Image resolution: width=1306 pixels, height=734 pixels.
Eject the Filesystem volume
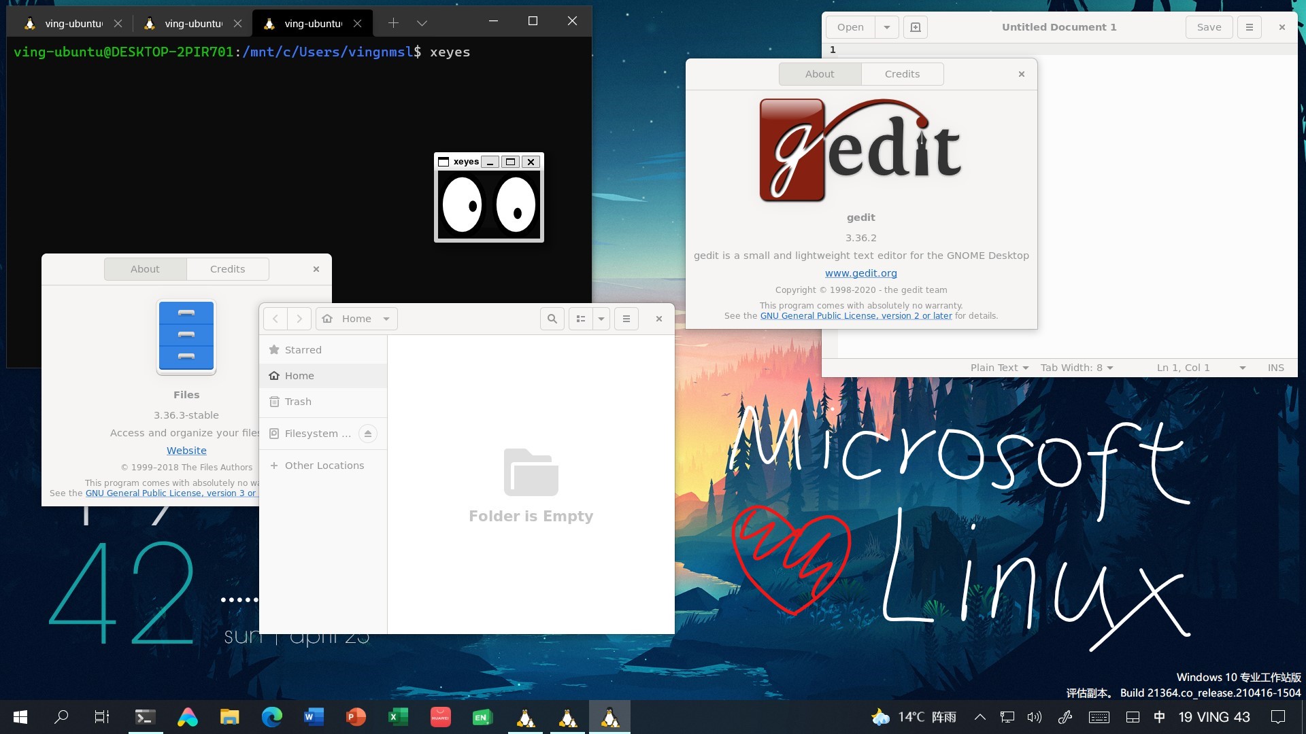pyautogui.click(x=368, y=434)
